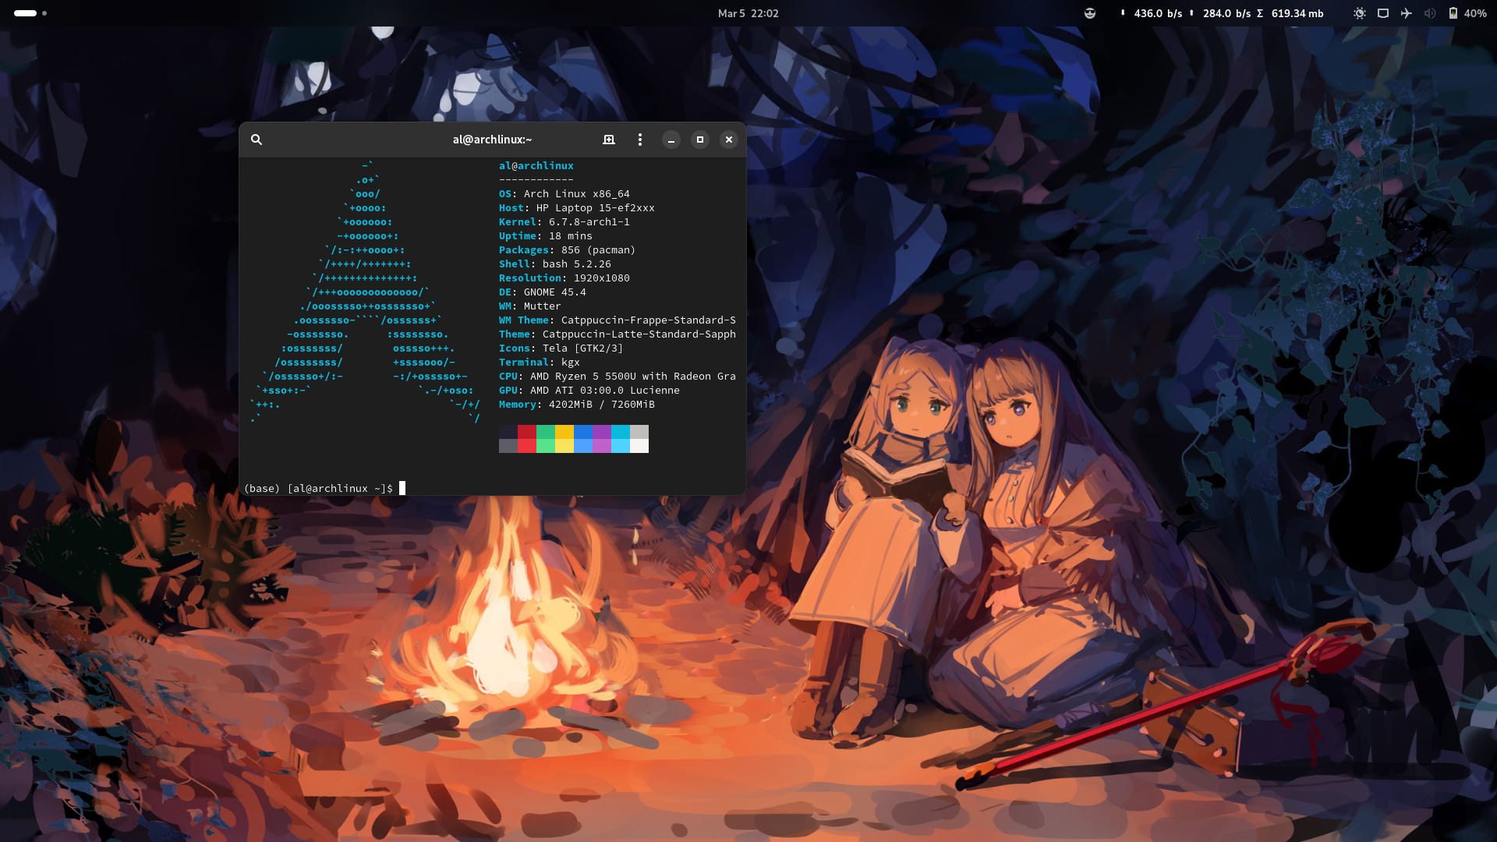Click the total network usage indicator
1497x842 pixels.
[x=1290, y=13]
